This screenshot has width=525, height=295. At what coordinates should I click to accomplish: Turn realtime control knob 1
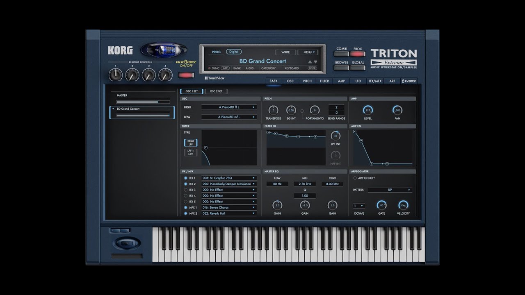click(x=116, y=75)
